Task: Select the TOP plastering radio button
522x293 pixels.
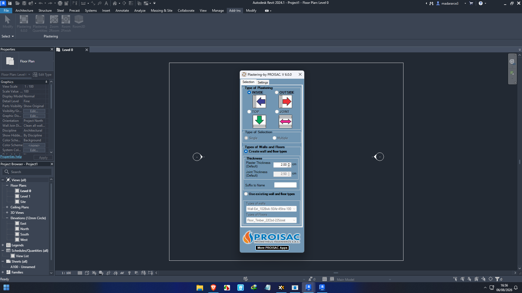Action: [x=249, y=112]
